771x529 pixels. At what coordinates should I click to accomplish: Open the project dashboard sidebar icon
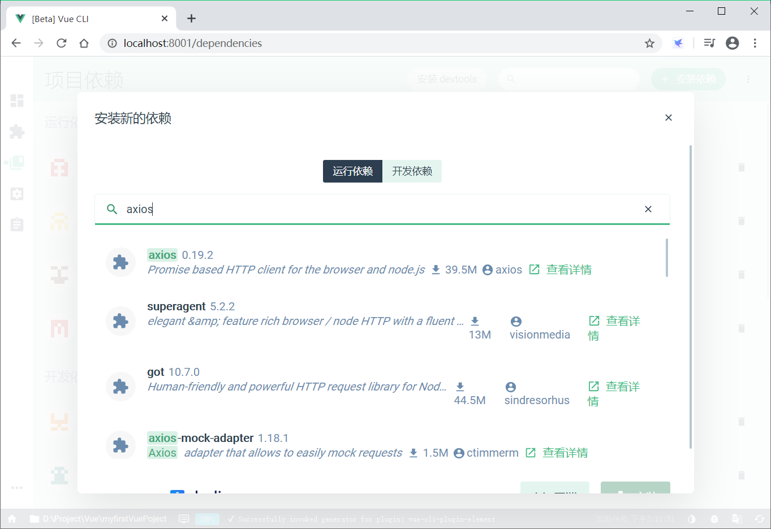click(17, 101)
